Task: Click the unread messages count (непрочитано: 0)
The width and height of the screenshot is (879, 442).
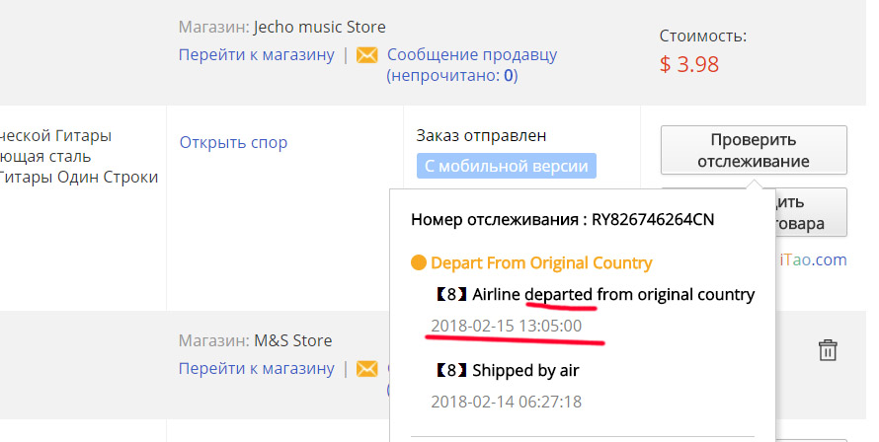Action: [452, 75]
